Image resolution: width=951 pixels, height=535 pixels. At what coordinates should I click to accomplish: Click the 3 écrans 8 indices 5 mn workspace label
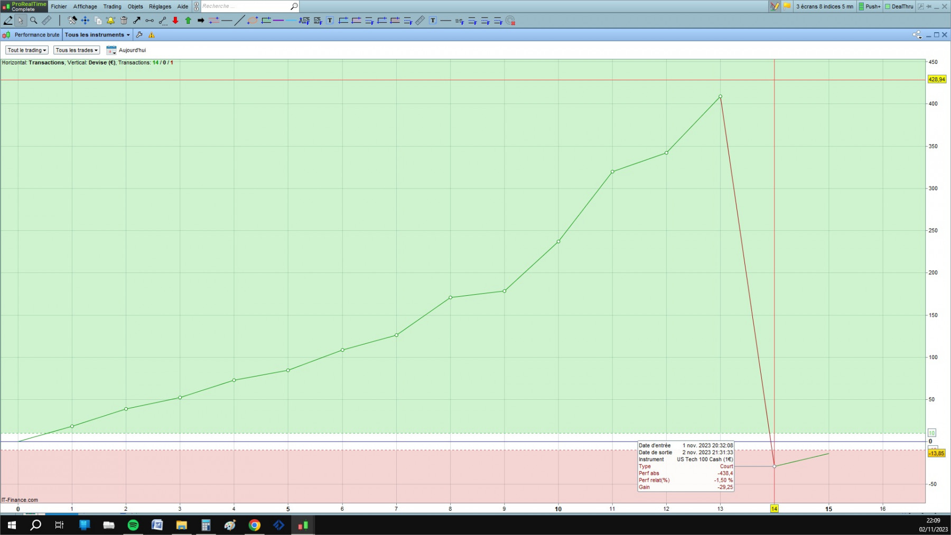point(824,6)
